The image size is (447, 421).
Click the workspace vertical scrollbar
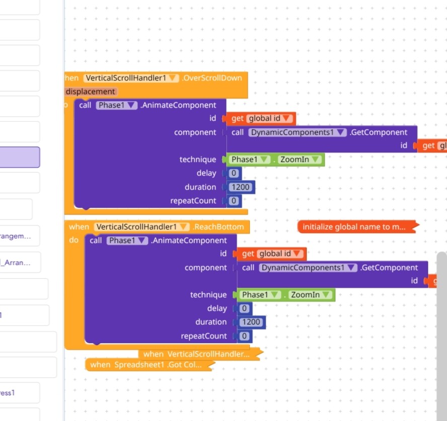point(441,336)
